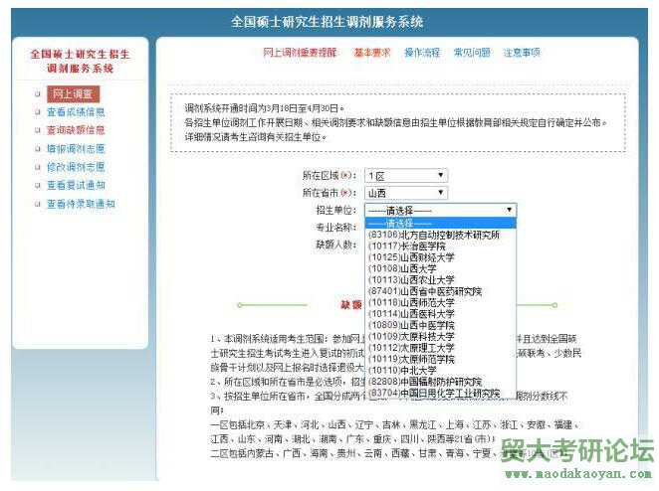Choose (10118)山西师范大学 from the list

(440, 302)
